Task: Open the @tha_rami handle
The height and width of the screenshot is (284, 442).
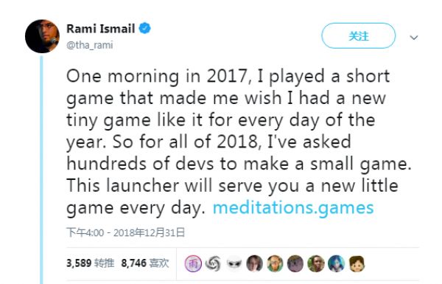Action: (90, 45)
